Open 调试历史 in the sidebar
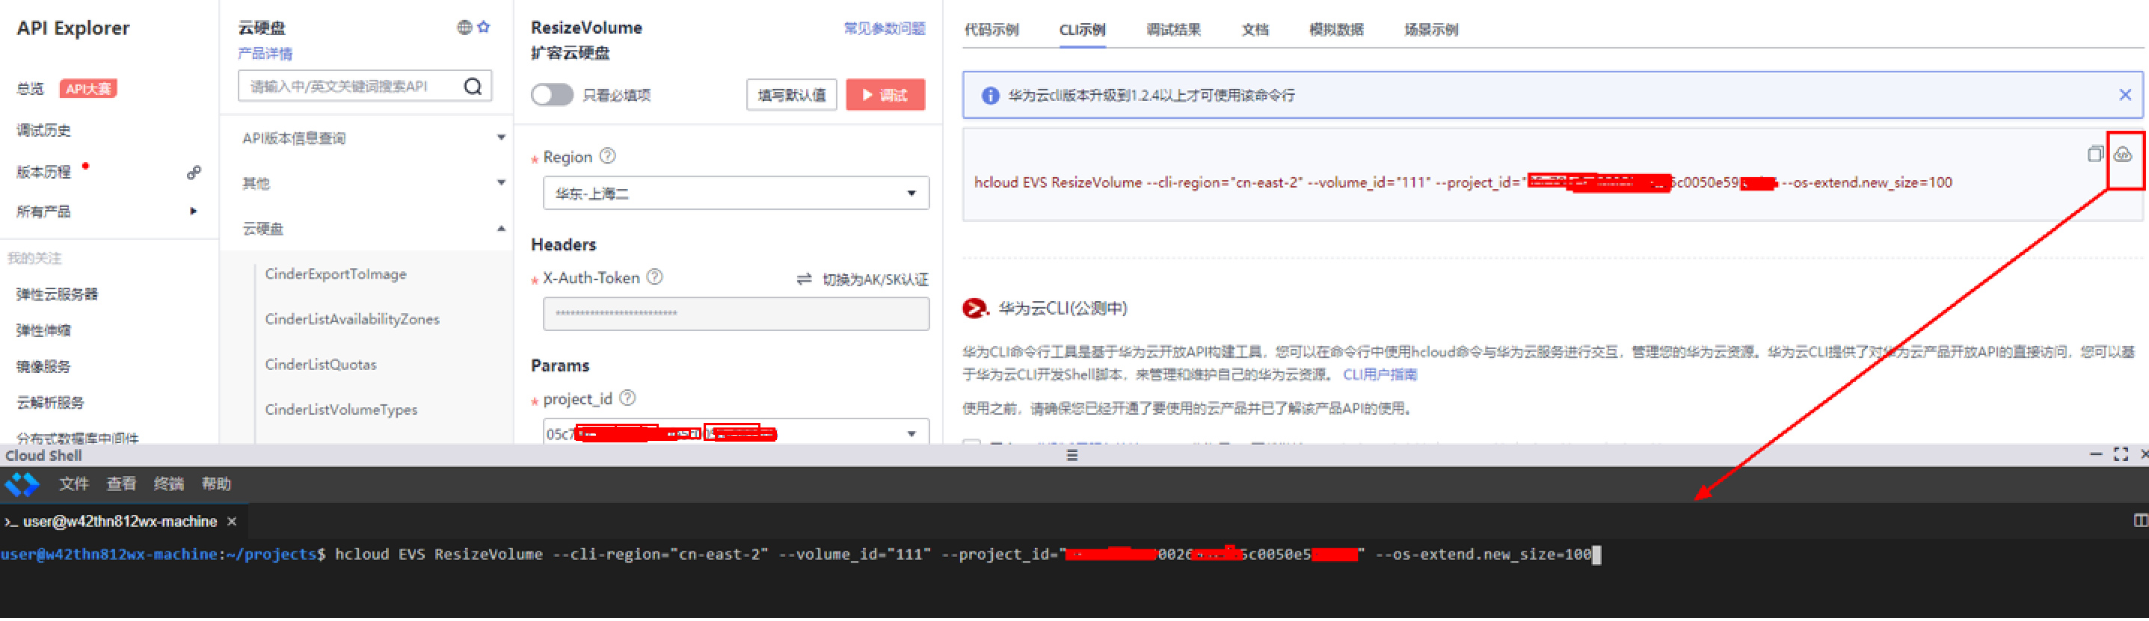Screen dimensions: 2149x621 [x=43, y=130]
